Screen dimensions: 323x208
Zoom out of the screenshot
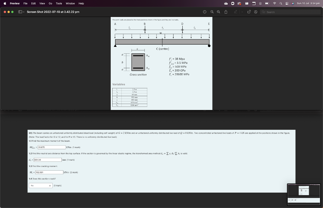(x=212, y=12)
